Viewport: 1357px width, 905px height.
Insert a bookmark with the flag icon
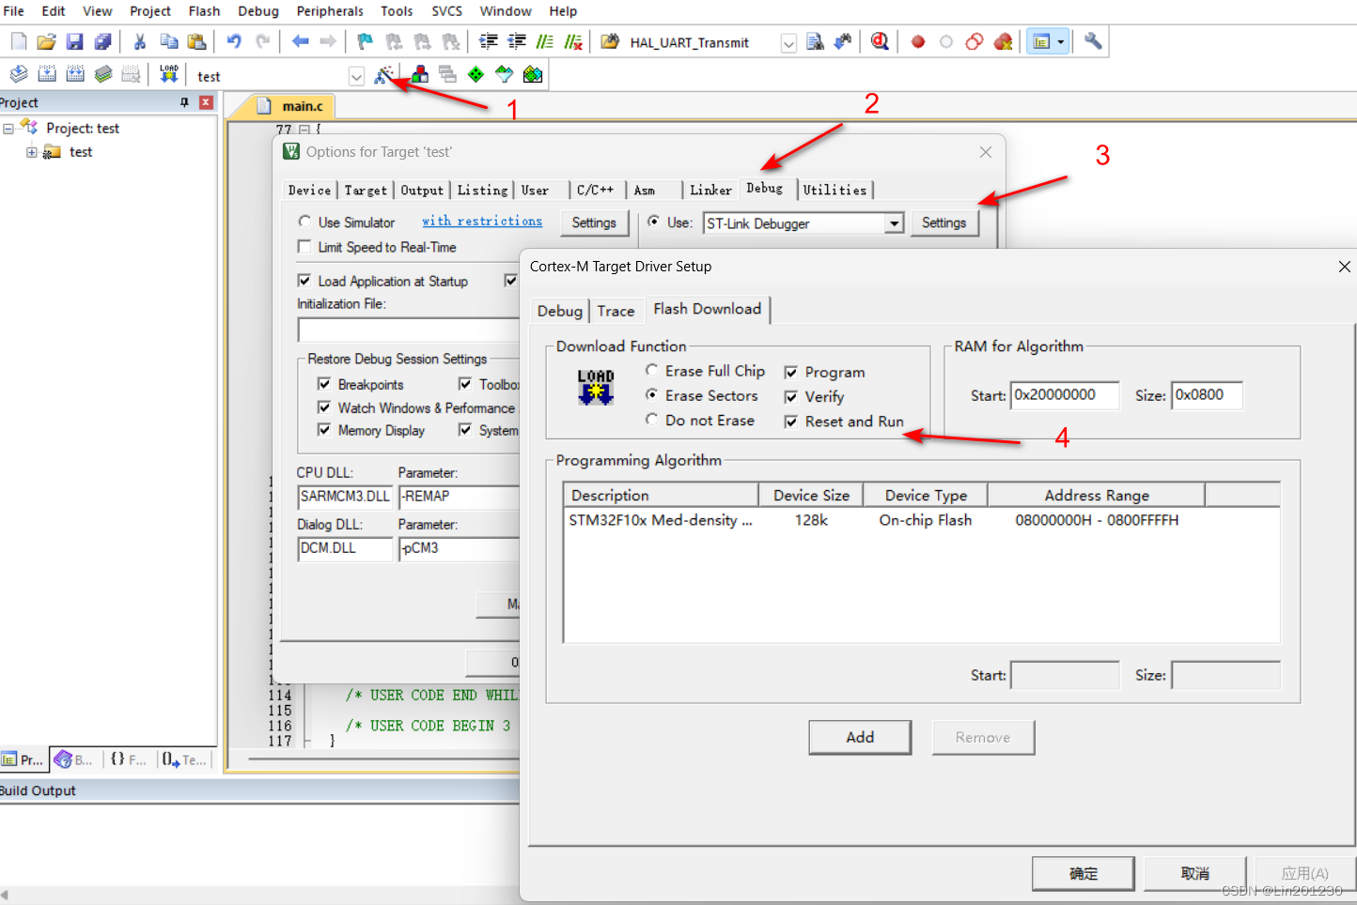click(x=366, y=41)
